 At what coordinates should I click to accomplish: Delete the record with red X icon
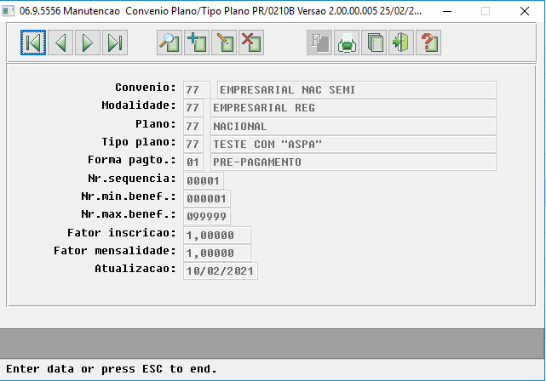[x=251, y=43]
